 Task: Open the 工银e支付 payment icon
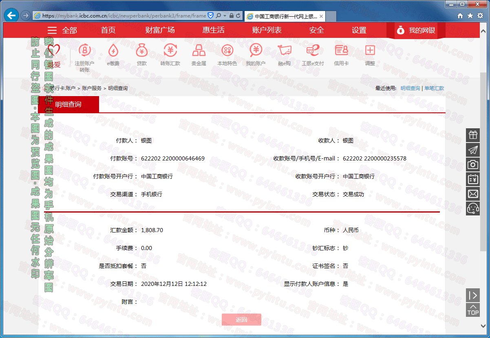coord(313,50)
